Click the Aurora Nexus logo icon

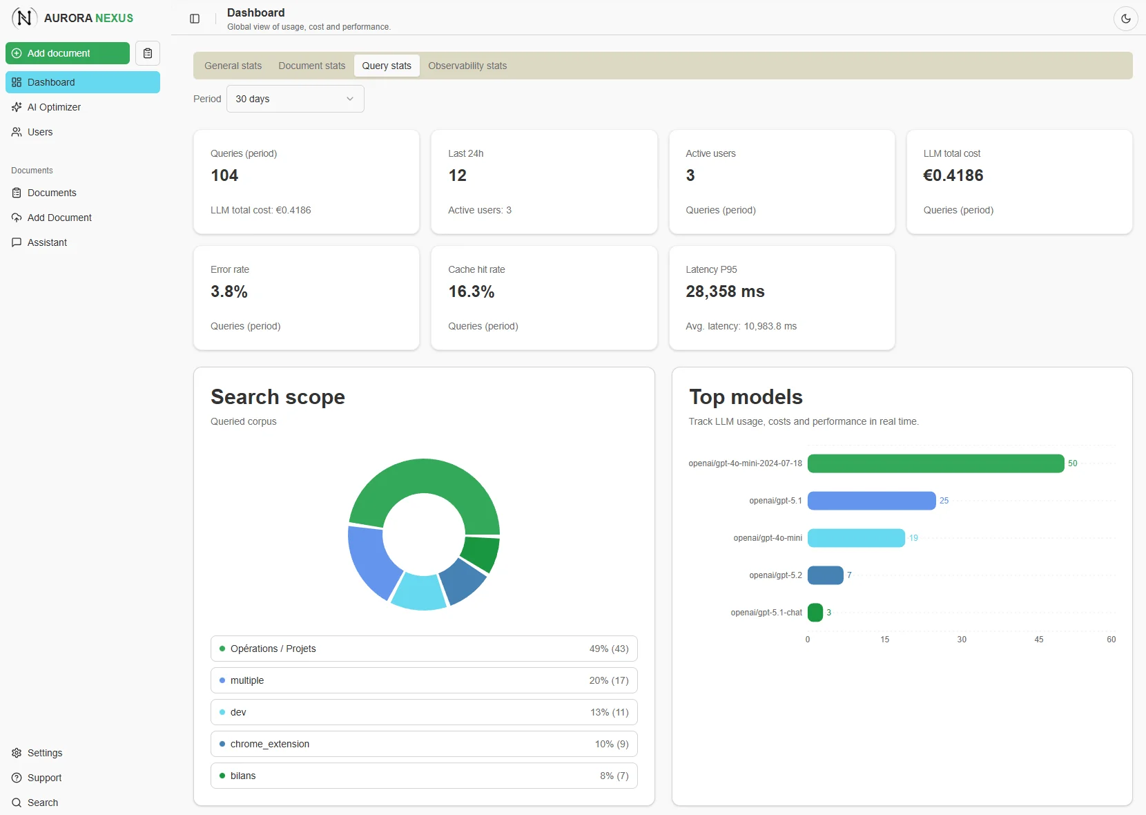[x=24, y=18]
